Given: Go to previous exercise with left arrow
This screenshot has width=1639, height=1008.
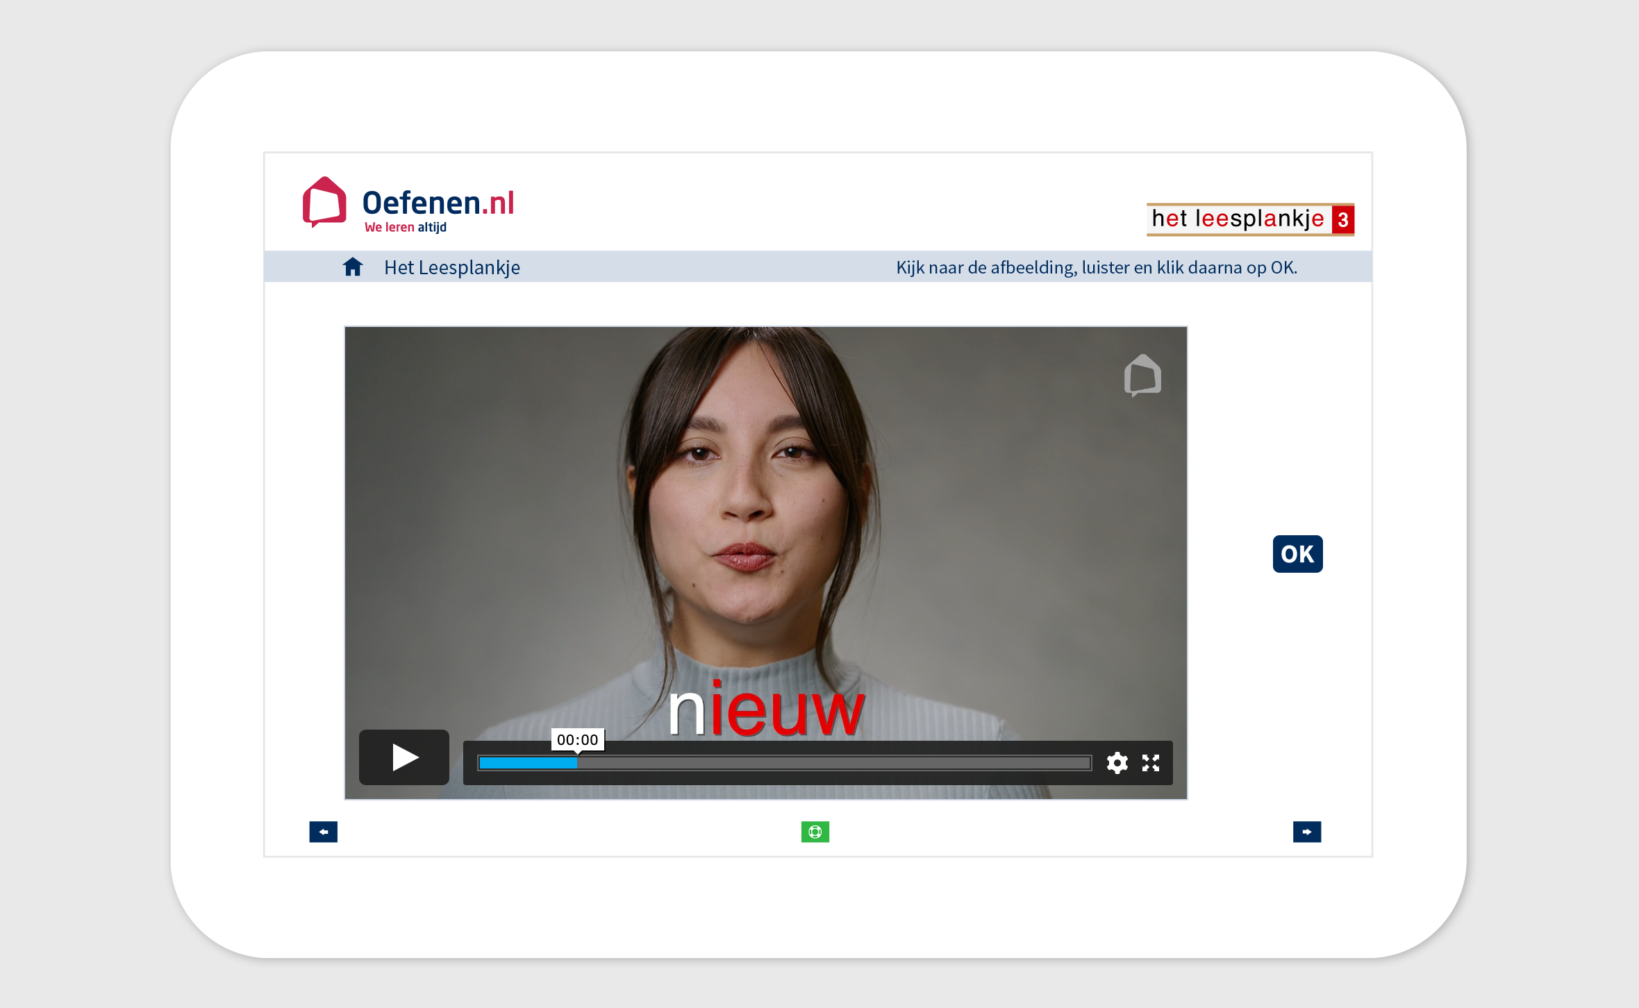Looking at the screenshot, I should pos(324,832).
